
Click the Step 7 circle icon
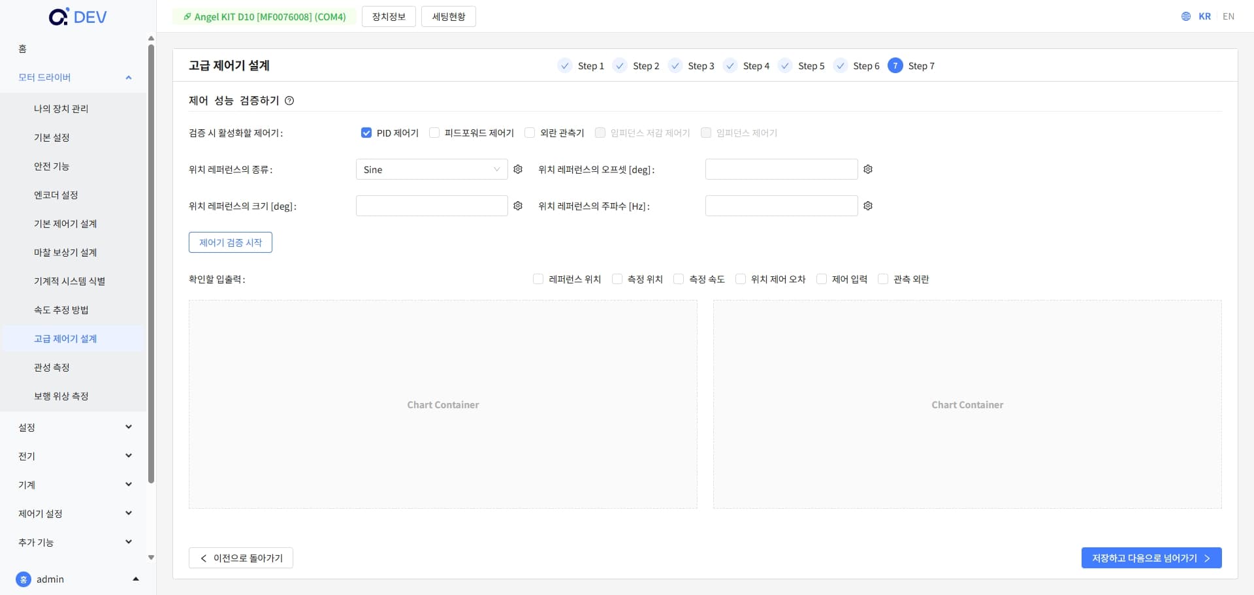coord(895,66)
